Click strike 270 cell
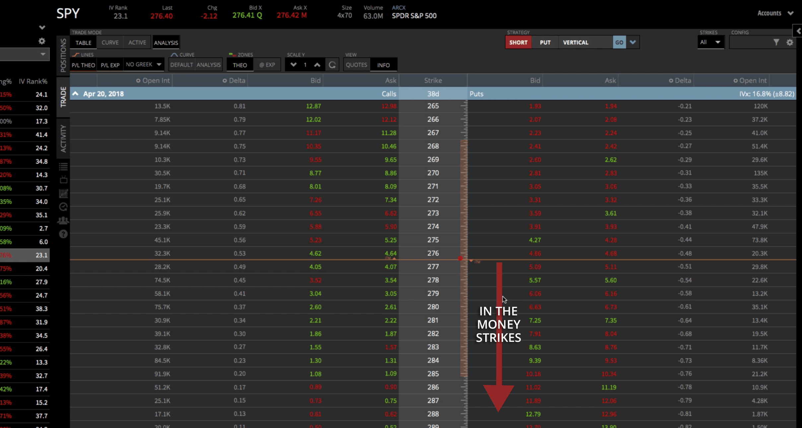This screenshot has height=428, width=802. coord(433,173)
